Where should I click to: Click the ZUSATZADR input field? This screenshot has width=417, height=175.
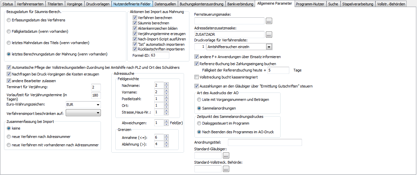(230, 34)
